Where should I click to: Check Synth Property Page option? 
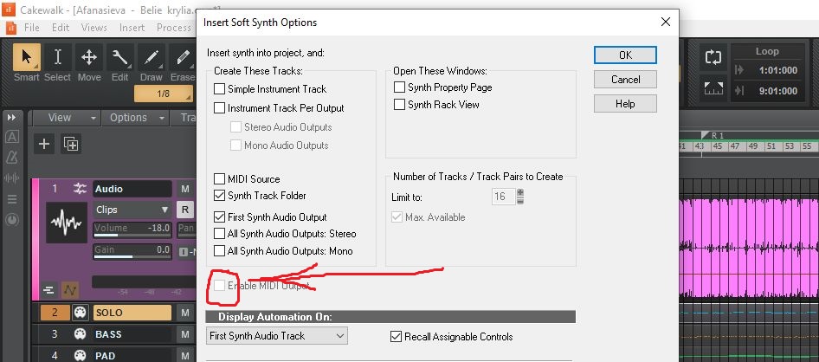400,87
